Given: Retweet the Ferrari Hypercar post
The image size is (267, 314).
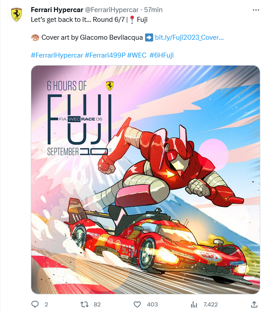Looking at the screenshot, I should pyautogui.click(x=84, y=304).
